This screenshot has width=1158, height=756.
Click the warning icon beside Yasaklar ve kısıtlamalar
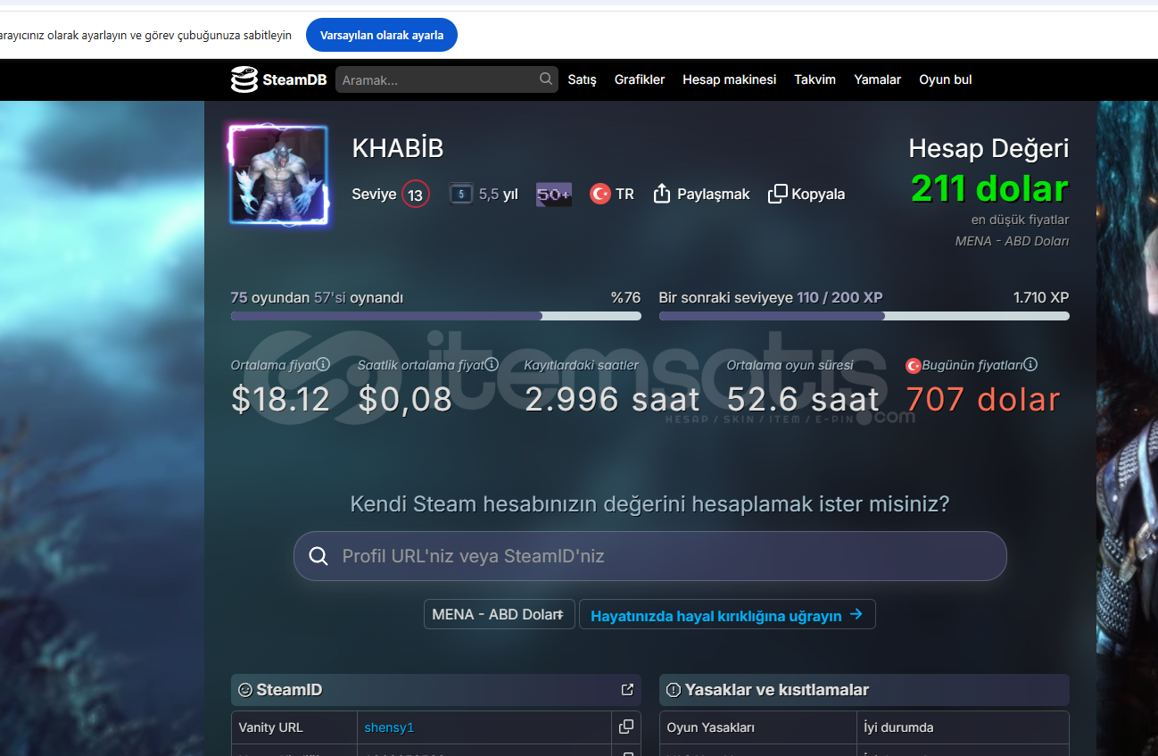674,690
